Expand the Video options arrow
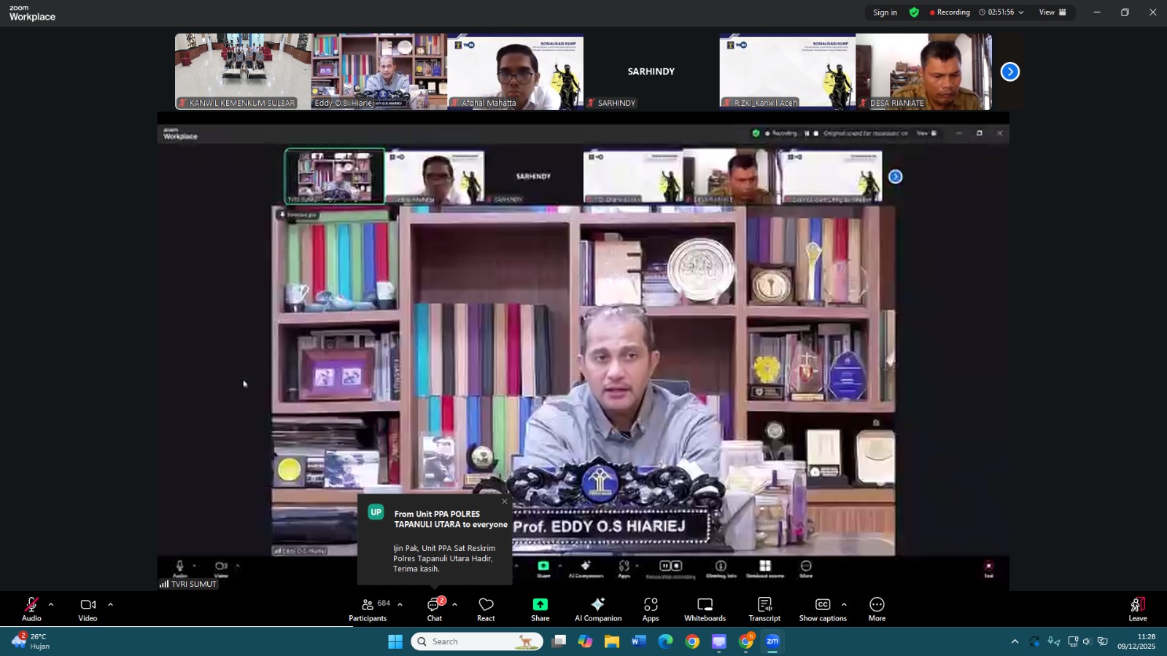1167x656 pixels. 110,604
